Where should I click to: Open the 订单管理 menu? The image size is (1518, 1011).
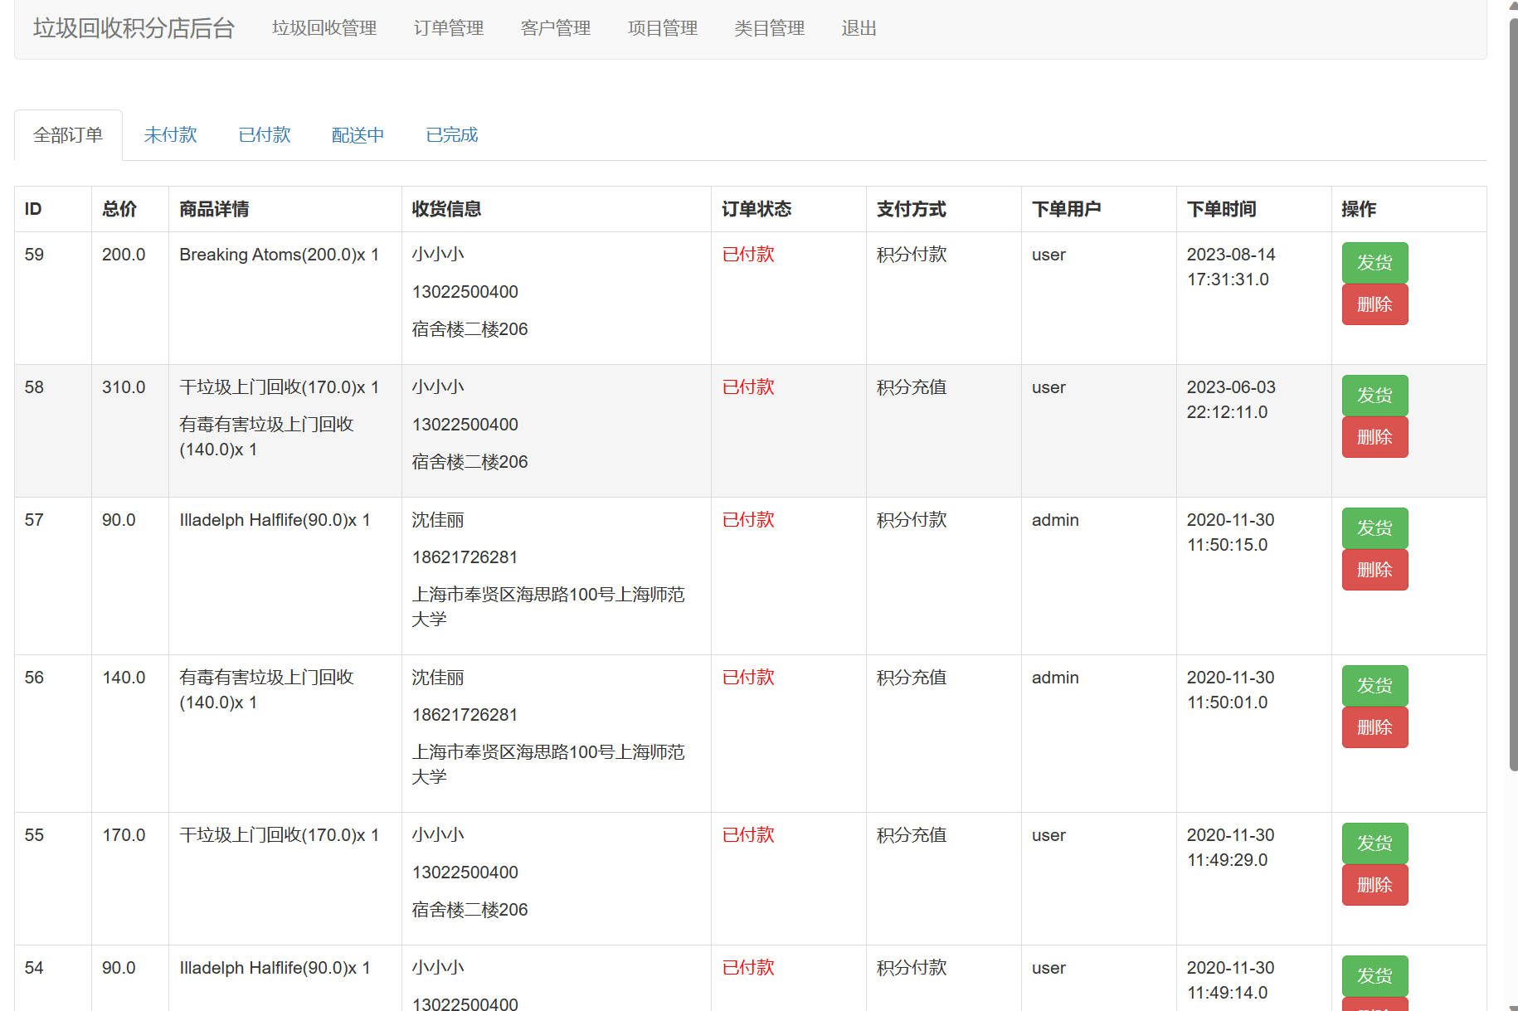[x=448, y=27]
